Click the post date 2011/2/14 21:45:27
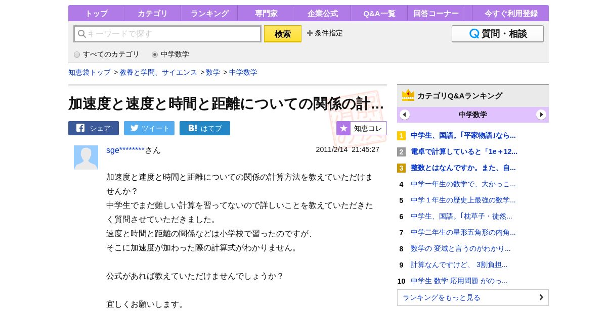Viewport: 607px width, 318px height. pyautogui.click(x=348, y=149)
